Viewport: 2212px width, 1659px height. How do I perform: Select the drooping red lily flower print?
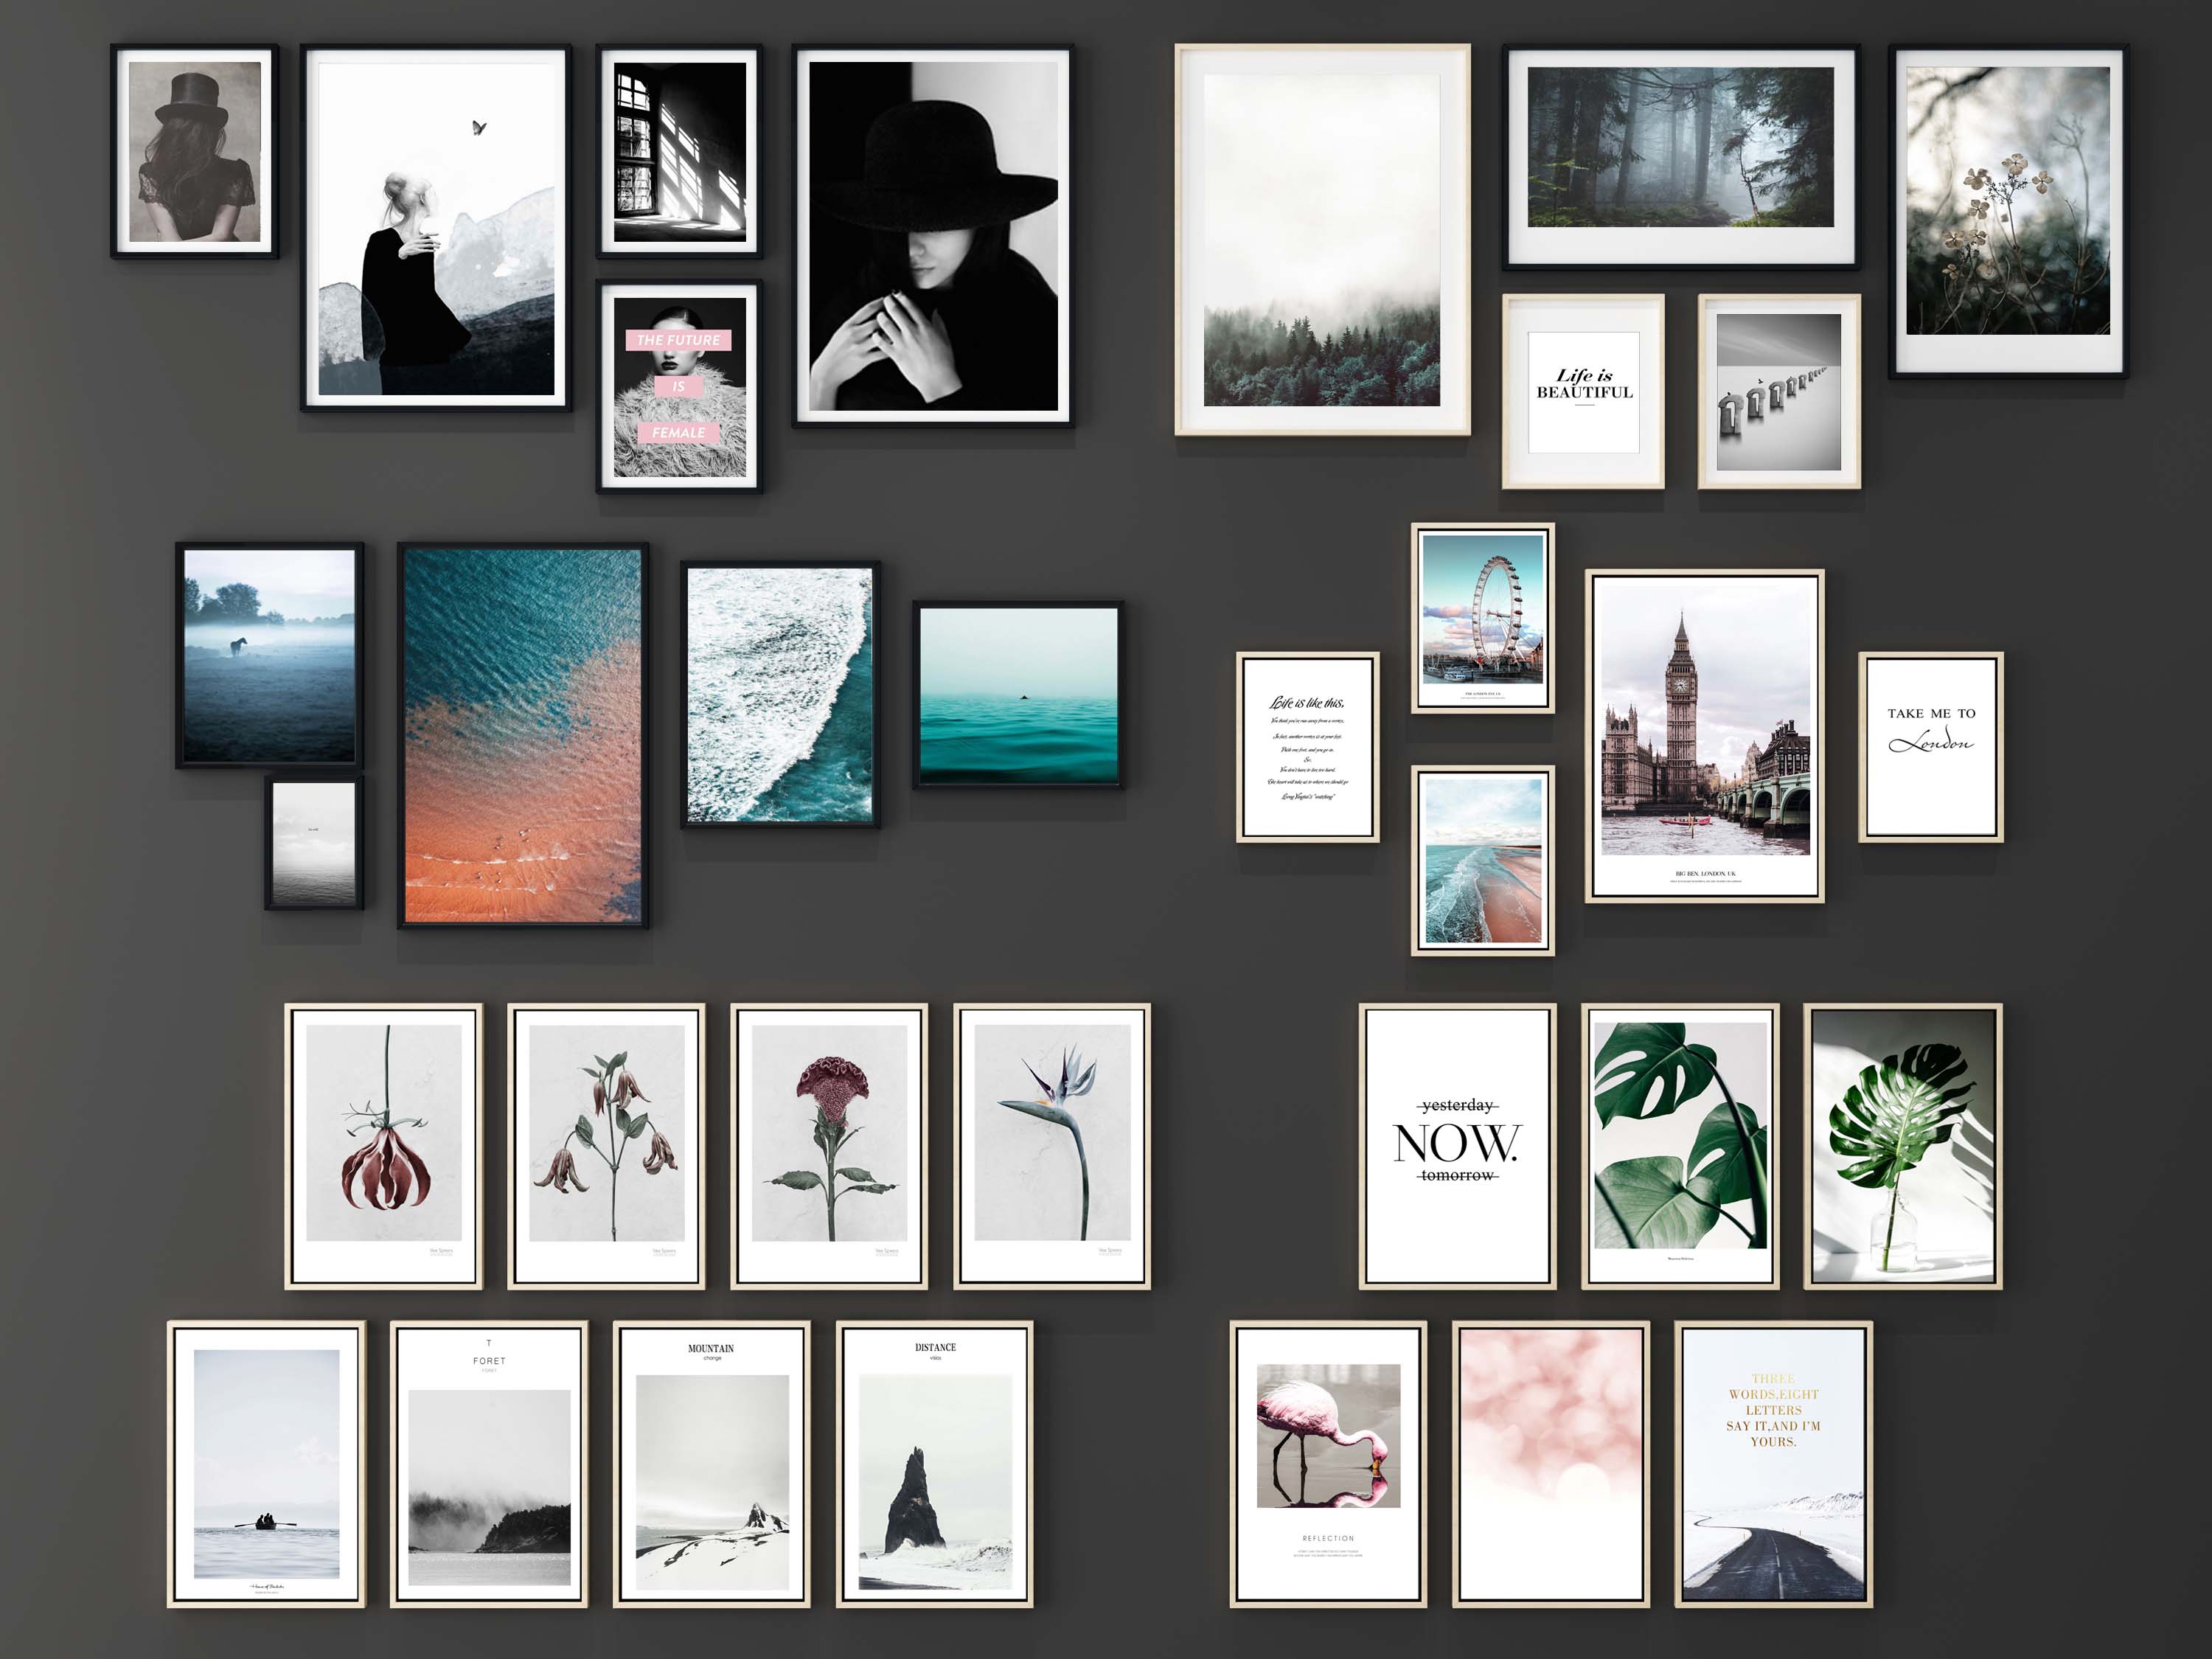pyautogui.click(x=384, y=1146)
